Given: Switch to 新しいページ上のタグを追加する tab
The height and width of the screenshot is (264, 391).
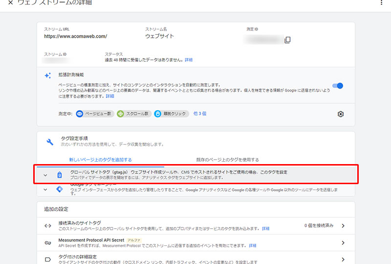Looking at the screenshot, I should (101, 160).
